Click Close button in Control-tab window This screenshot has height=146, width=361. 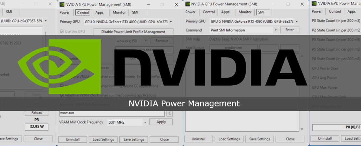coord(164,139)
